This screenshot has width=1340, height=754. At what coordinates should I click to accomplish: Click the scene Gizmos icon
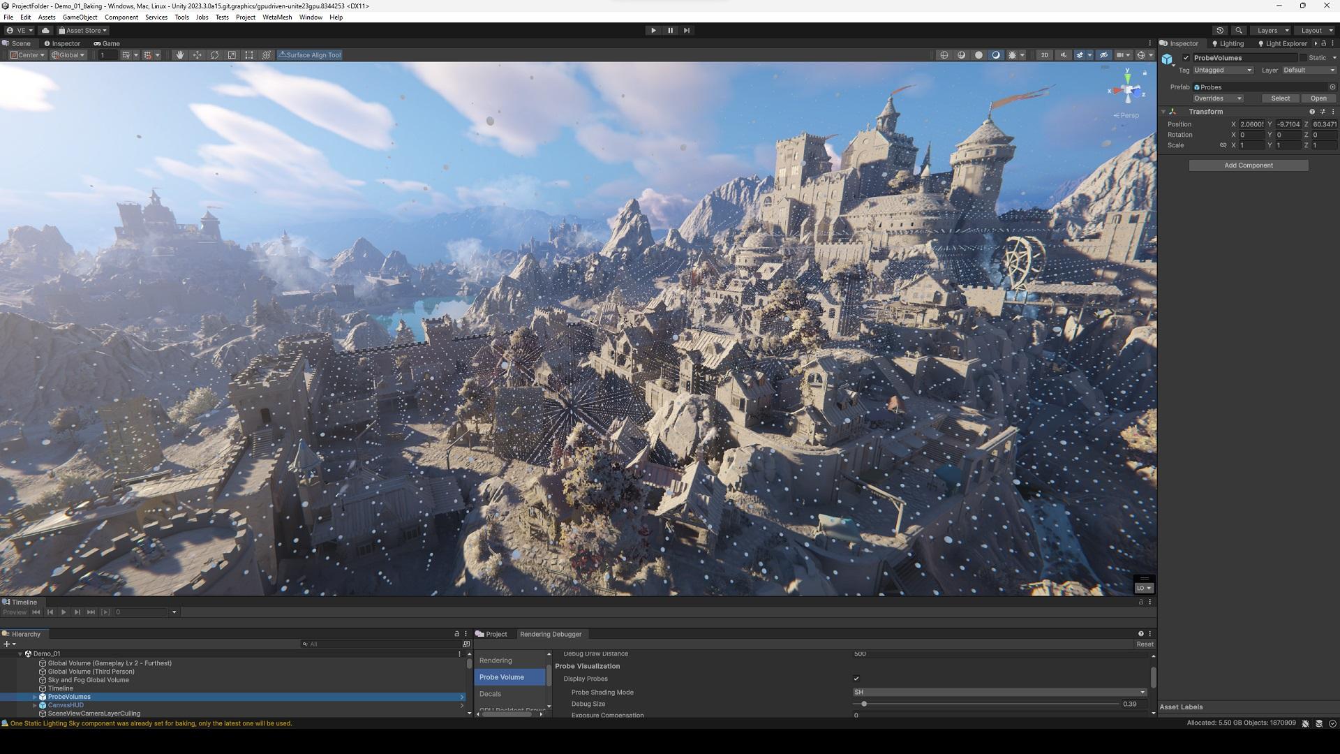(x=1141, y=55)
